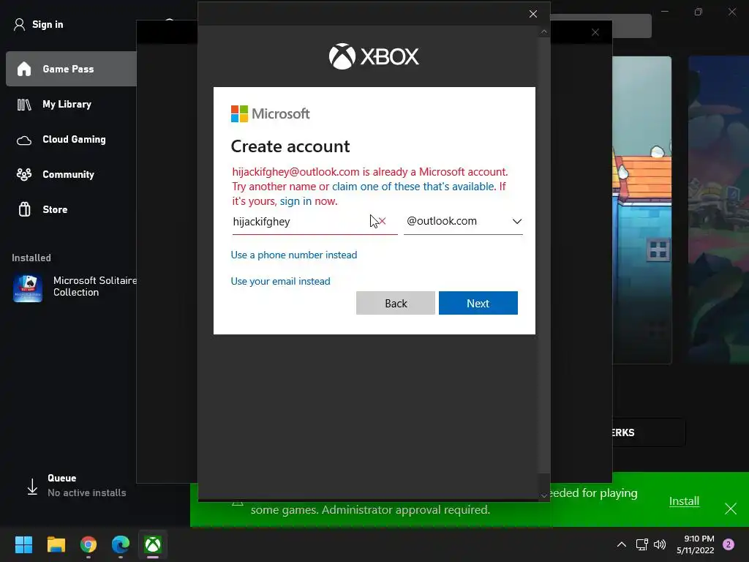Click the Cloud Gaming cloud icon

click(x=24, y=140)
